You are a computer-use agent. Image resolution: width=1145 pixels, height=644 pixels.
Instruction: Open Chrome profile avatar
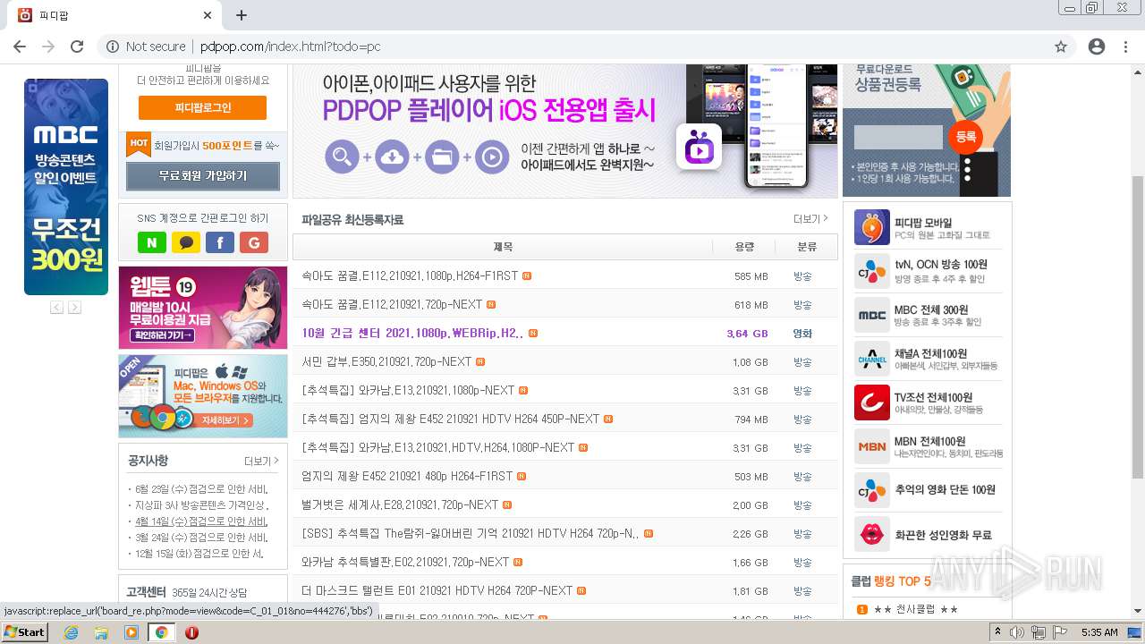click(x=1097, y=47)
